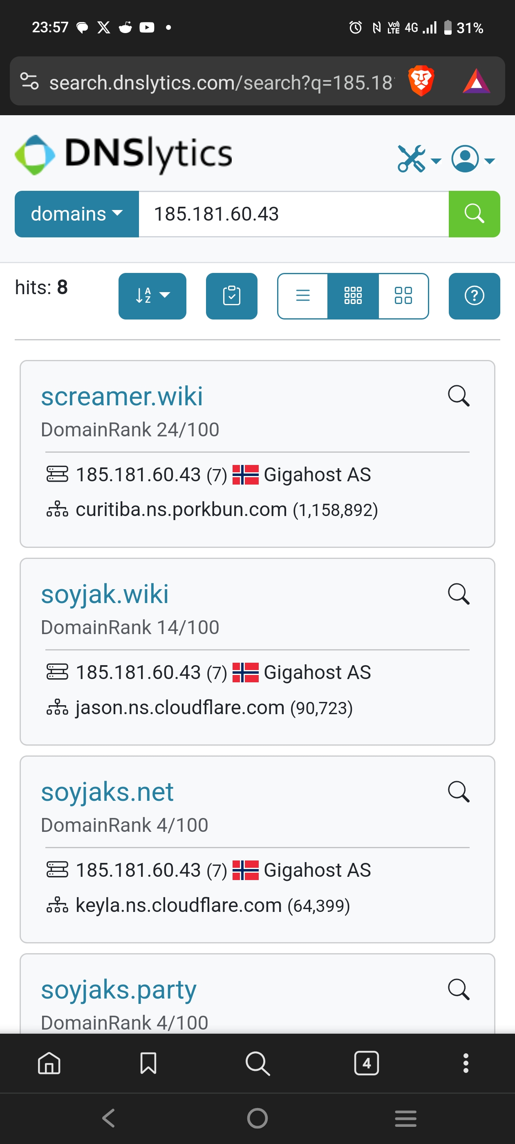
Task: Click nameserver network icon in screamer.wiki card
Action: 57,509
